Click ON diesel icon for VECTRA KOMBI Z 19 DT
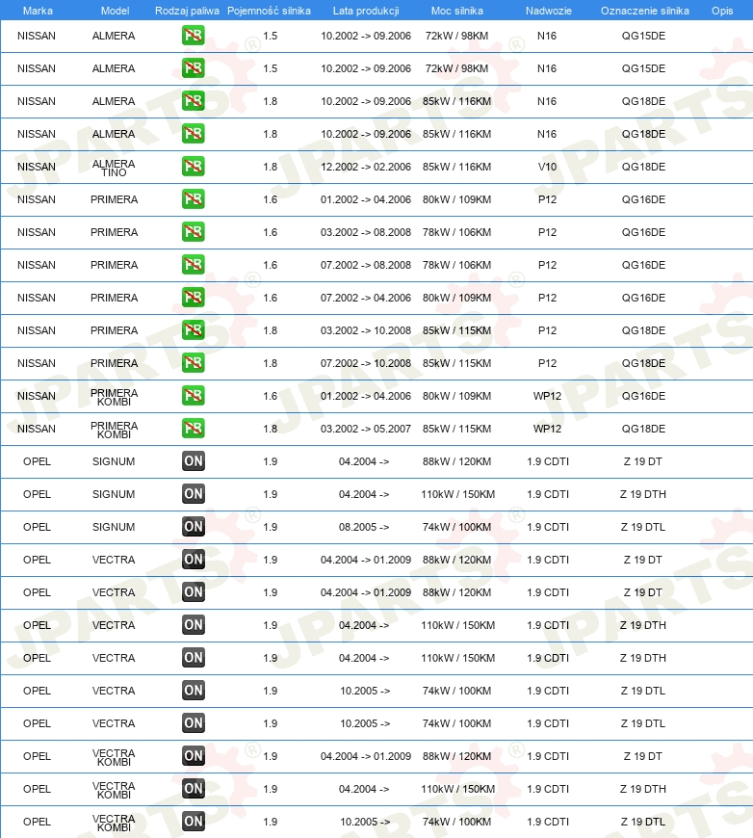 [193, 756]
